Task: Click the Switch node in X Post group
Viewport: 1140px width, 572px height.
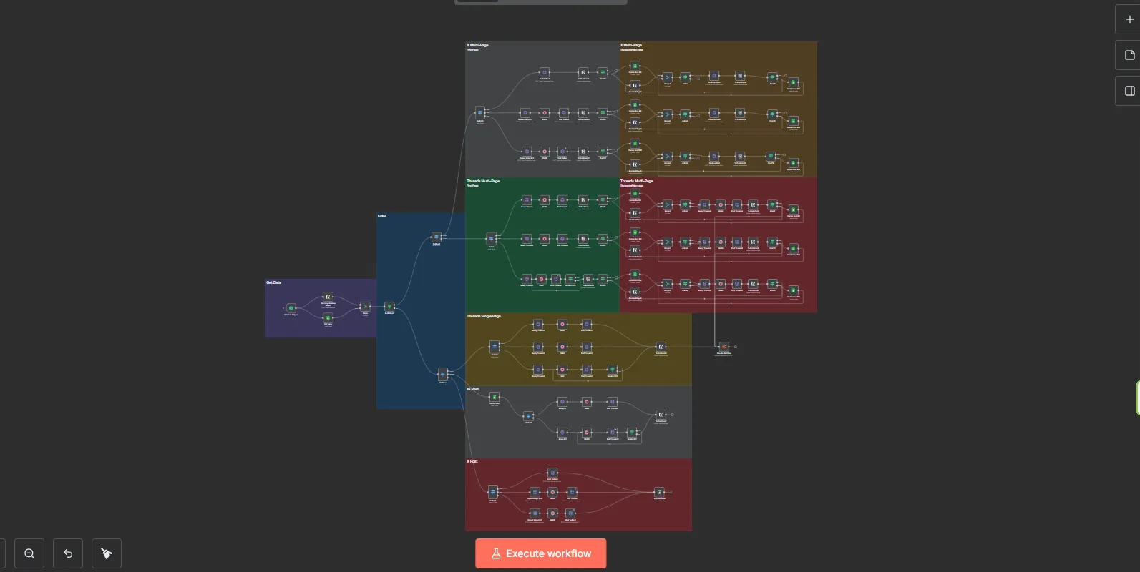Action: [493, 492]
